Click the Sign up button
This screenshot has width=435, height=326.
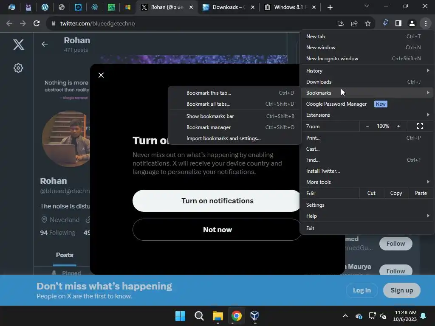pyautogui.click(x=402, y=290)
